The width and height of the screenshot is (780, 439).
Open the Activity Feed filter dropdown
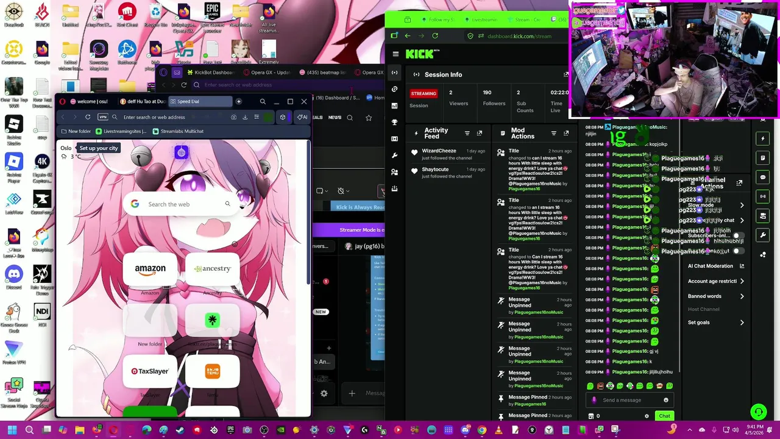(467, 133)
